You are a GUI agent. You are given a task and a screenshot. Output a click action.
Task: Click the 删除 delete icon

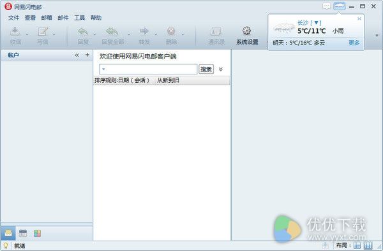(171, 31)
